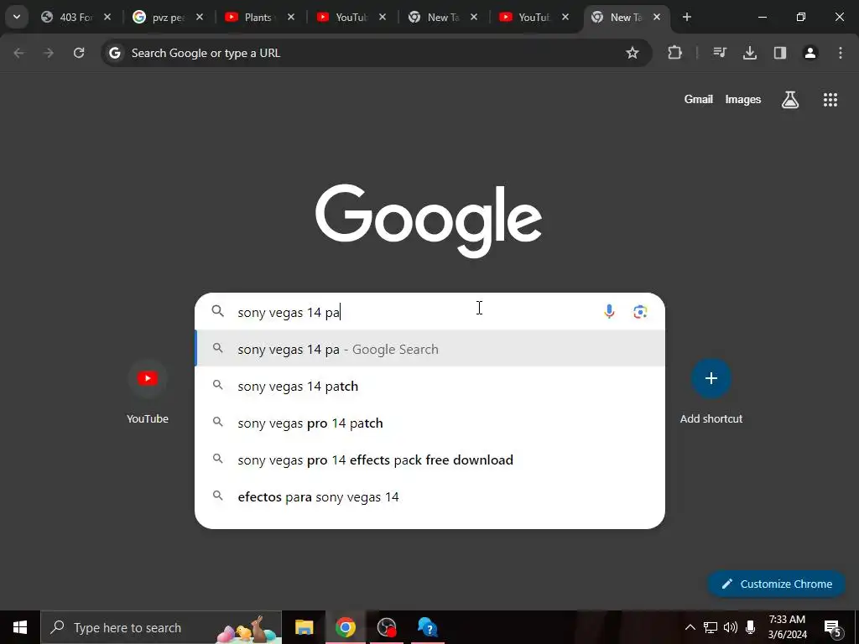Open the volume tray icon
This screenshot has width=859, height=644.
point(731,627)
